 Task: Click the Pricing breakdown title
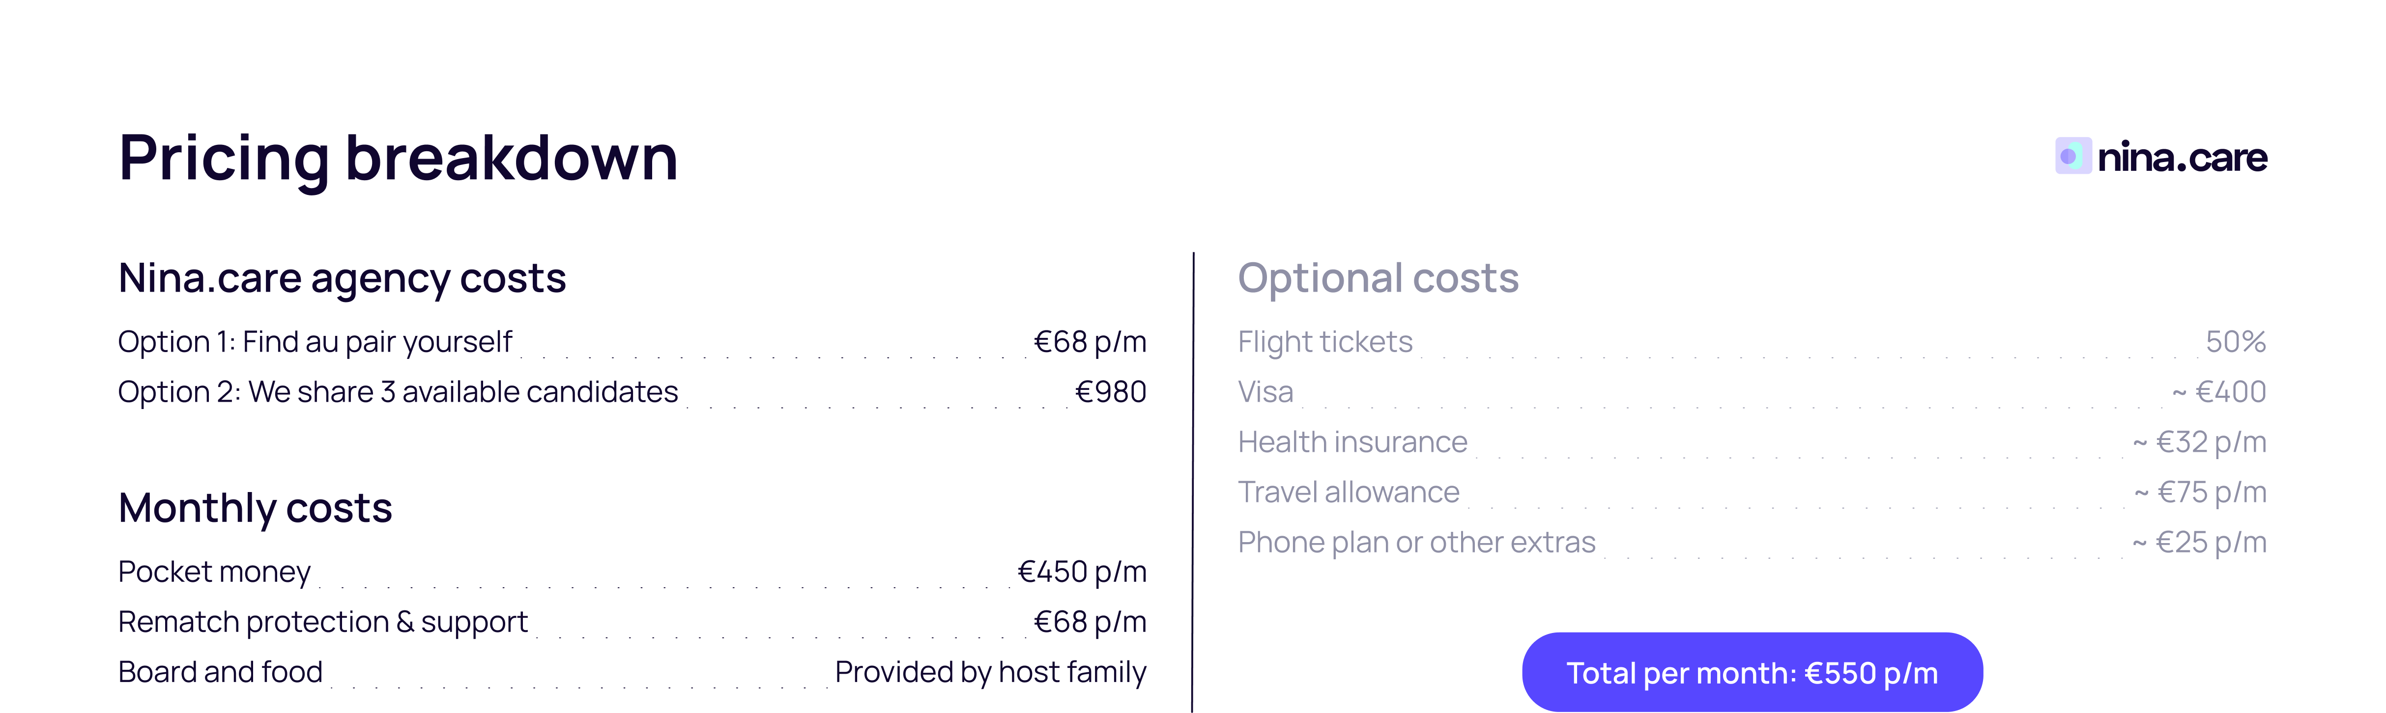pos(398,158)
